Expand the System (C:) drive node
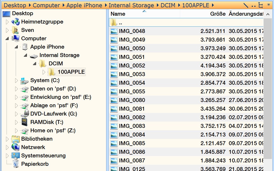274x171 pixels. tap(16, 80)
